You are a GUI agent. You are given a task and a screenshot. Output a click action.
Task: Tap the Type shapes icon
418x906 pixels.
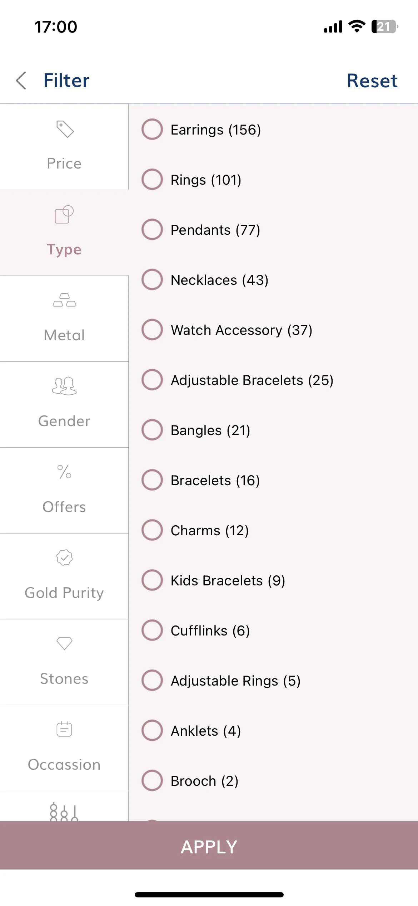64,214
